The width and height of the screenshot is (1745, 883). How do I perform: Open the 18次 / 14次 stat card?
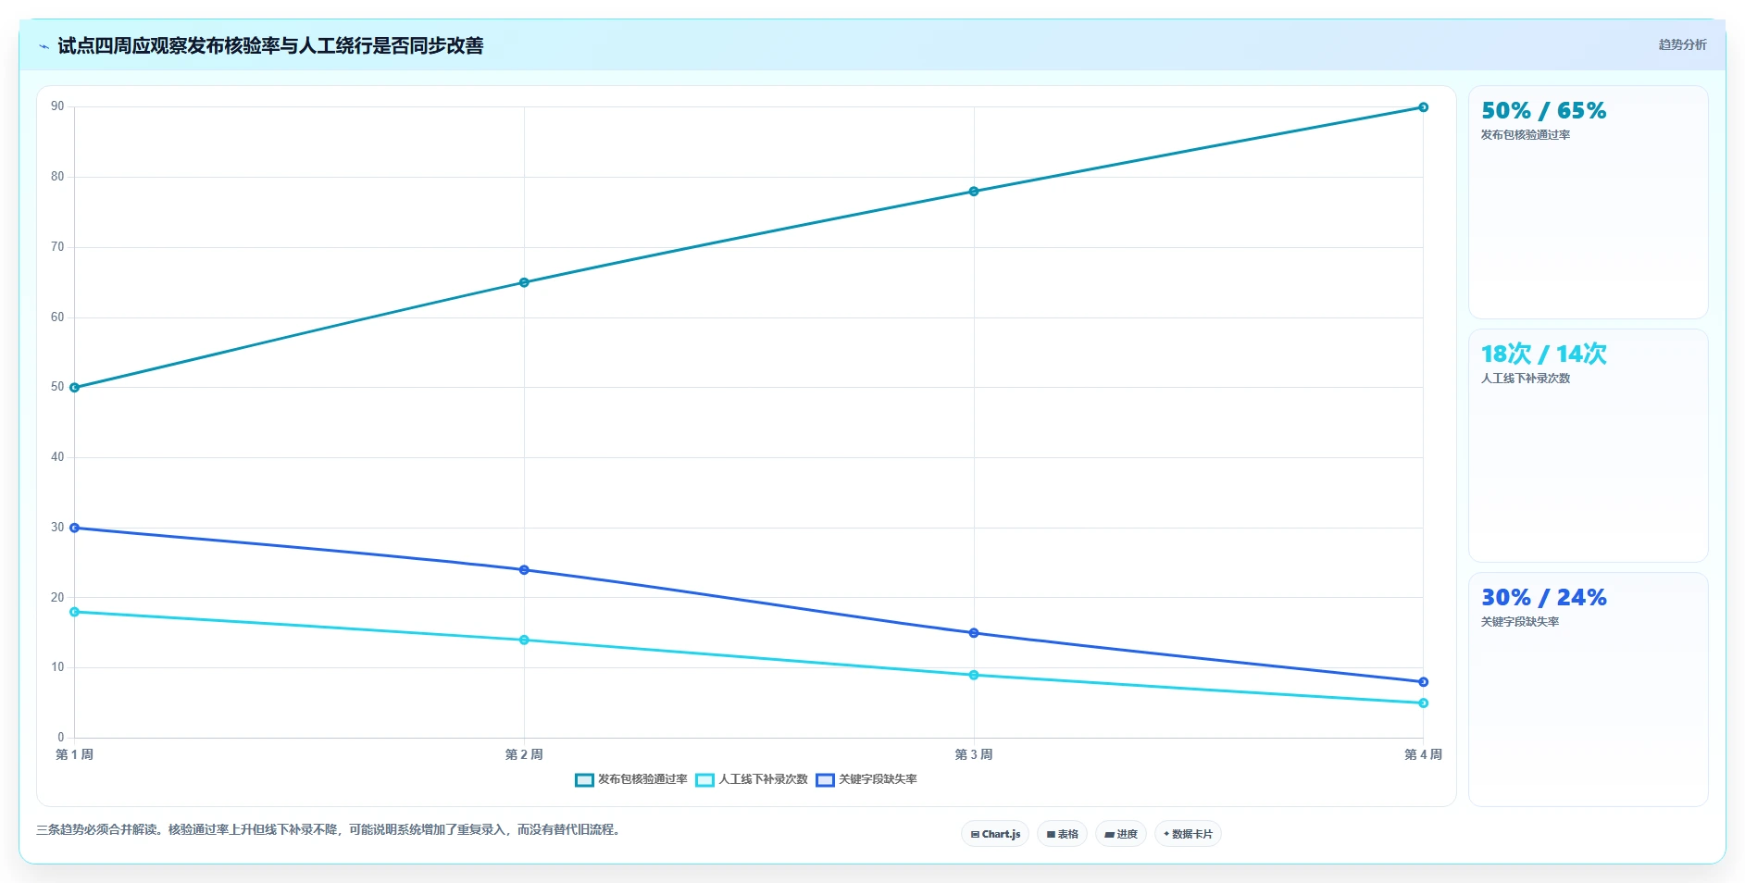pyautogui.click(x=1588, y=445)
